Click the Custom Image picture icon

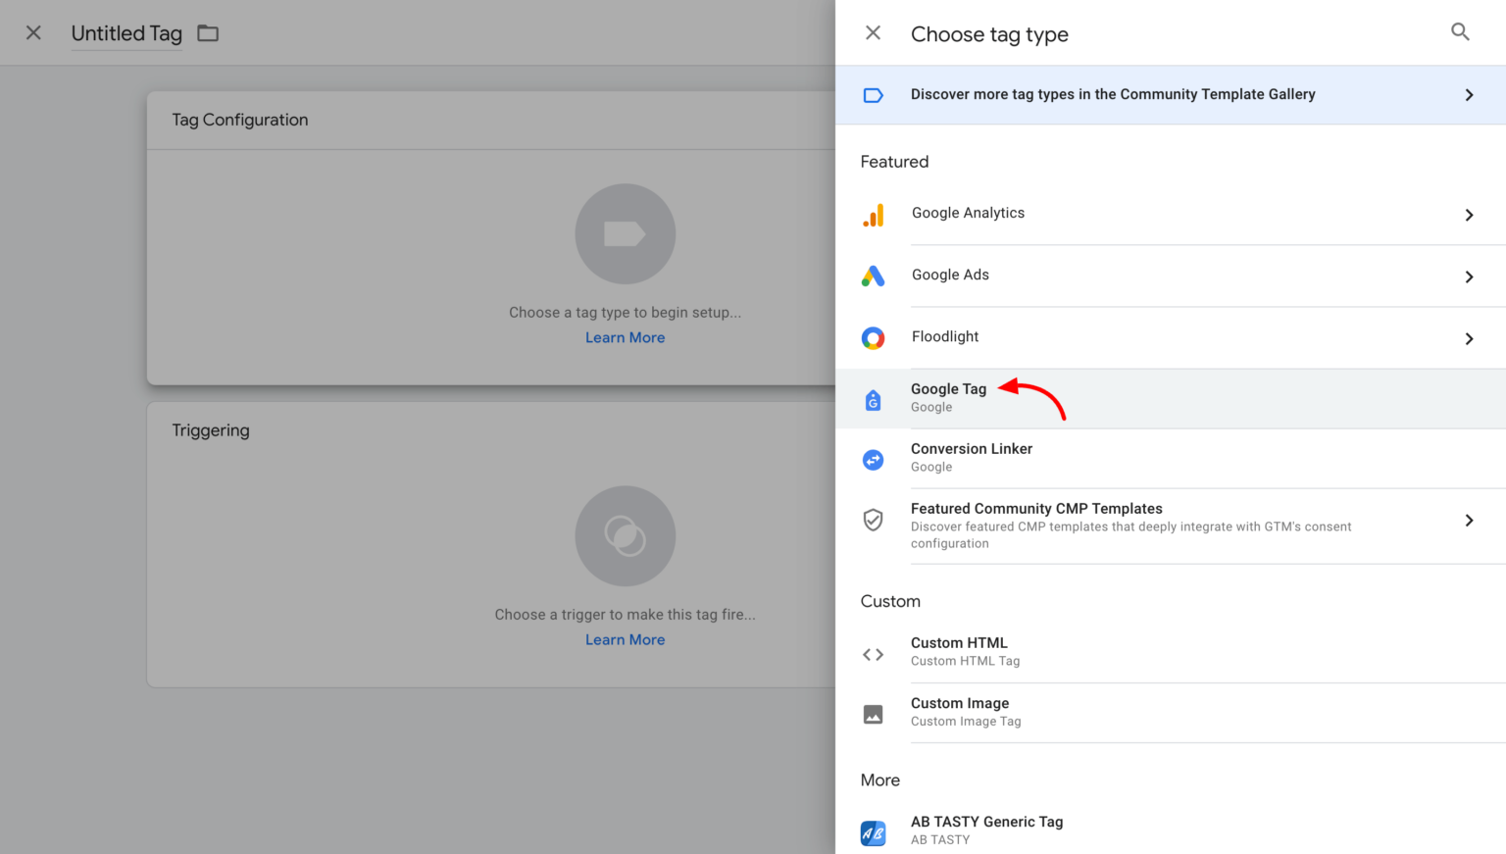873,714
